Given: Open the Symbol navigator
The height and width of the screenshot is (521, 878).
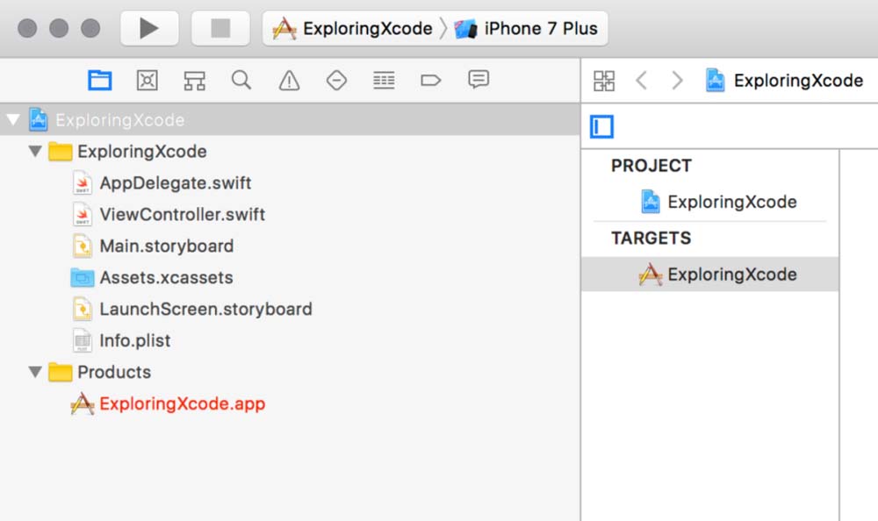Looking at the screenshot, I should (x=194, y=81).
